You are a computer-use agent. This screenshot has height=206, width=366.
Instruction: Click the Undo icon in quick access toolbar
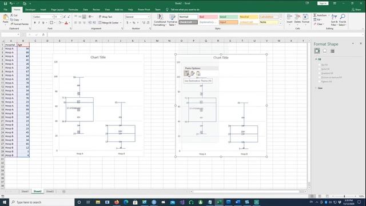coord(11,3)
